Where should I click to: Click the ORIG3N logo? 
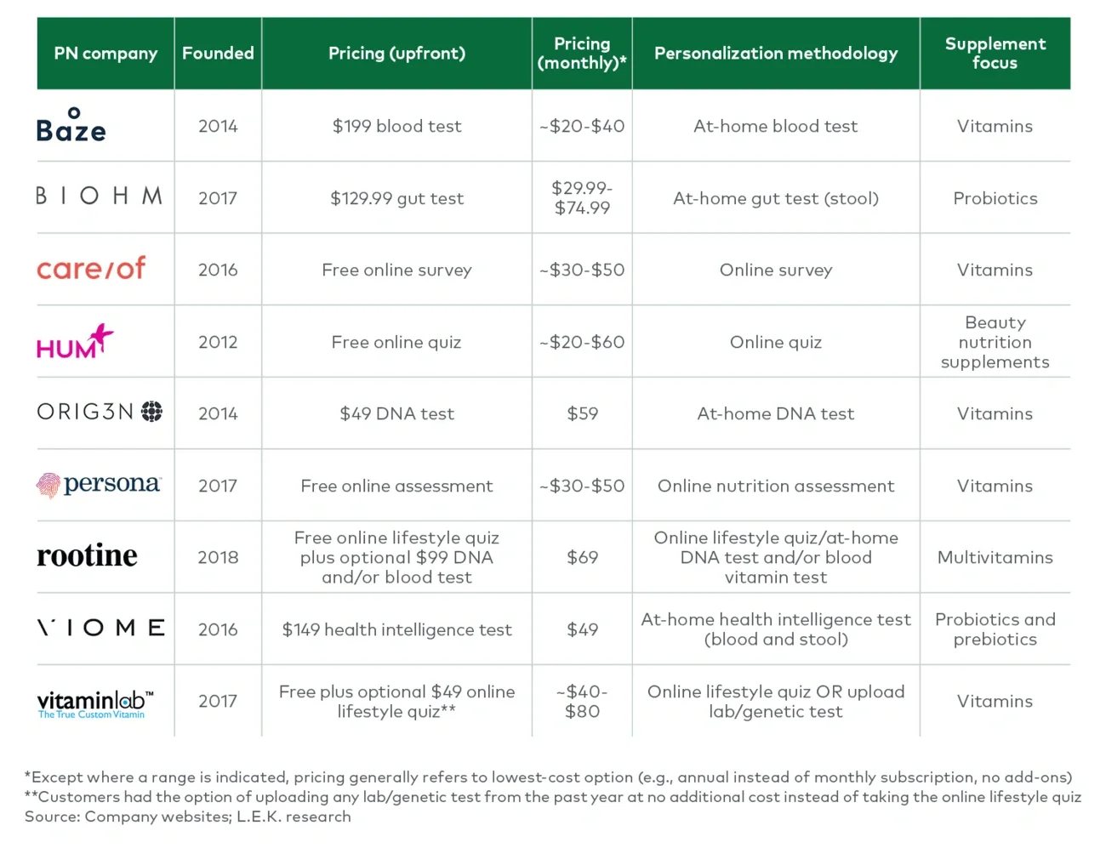coord(100,413)
